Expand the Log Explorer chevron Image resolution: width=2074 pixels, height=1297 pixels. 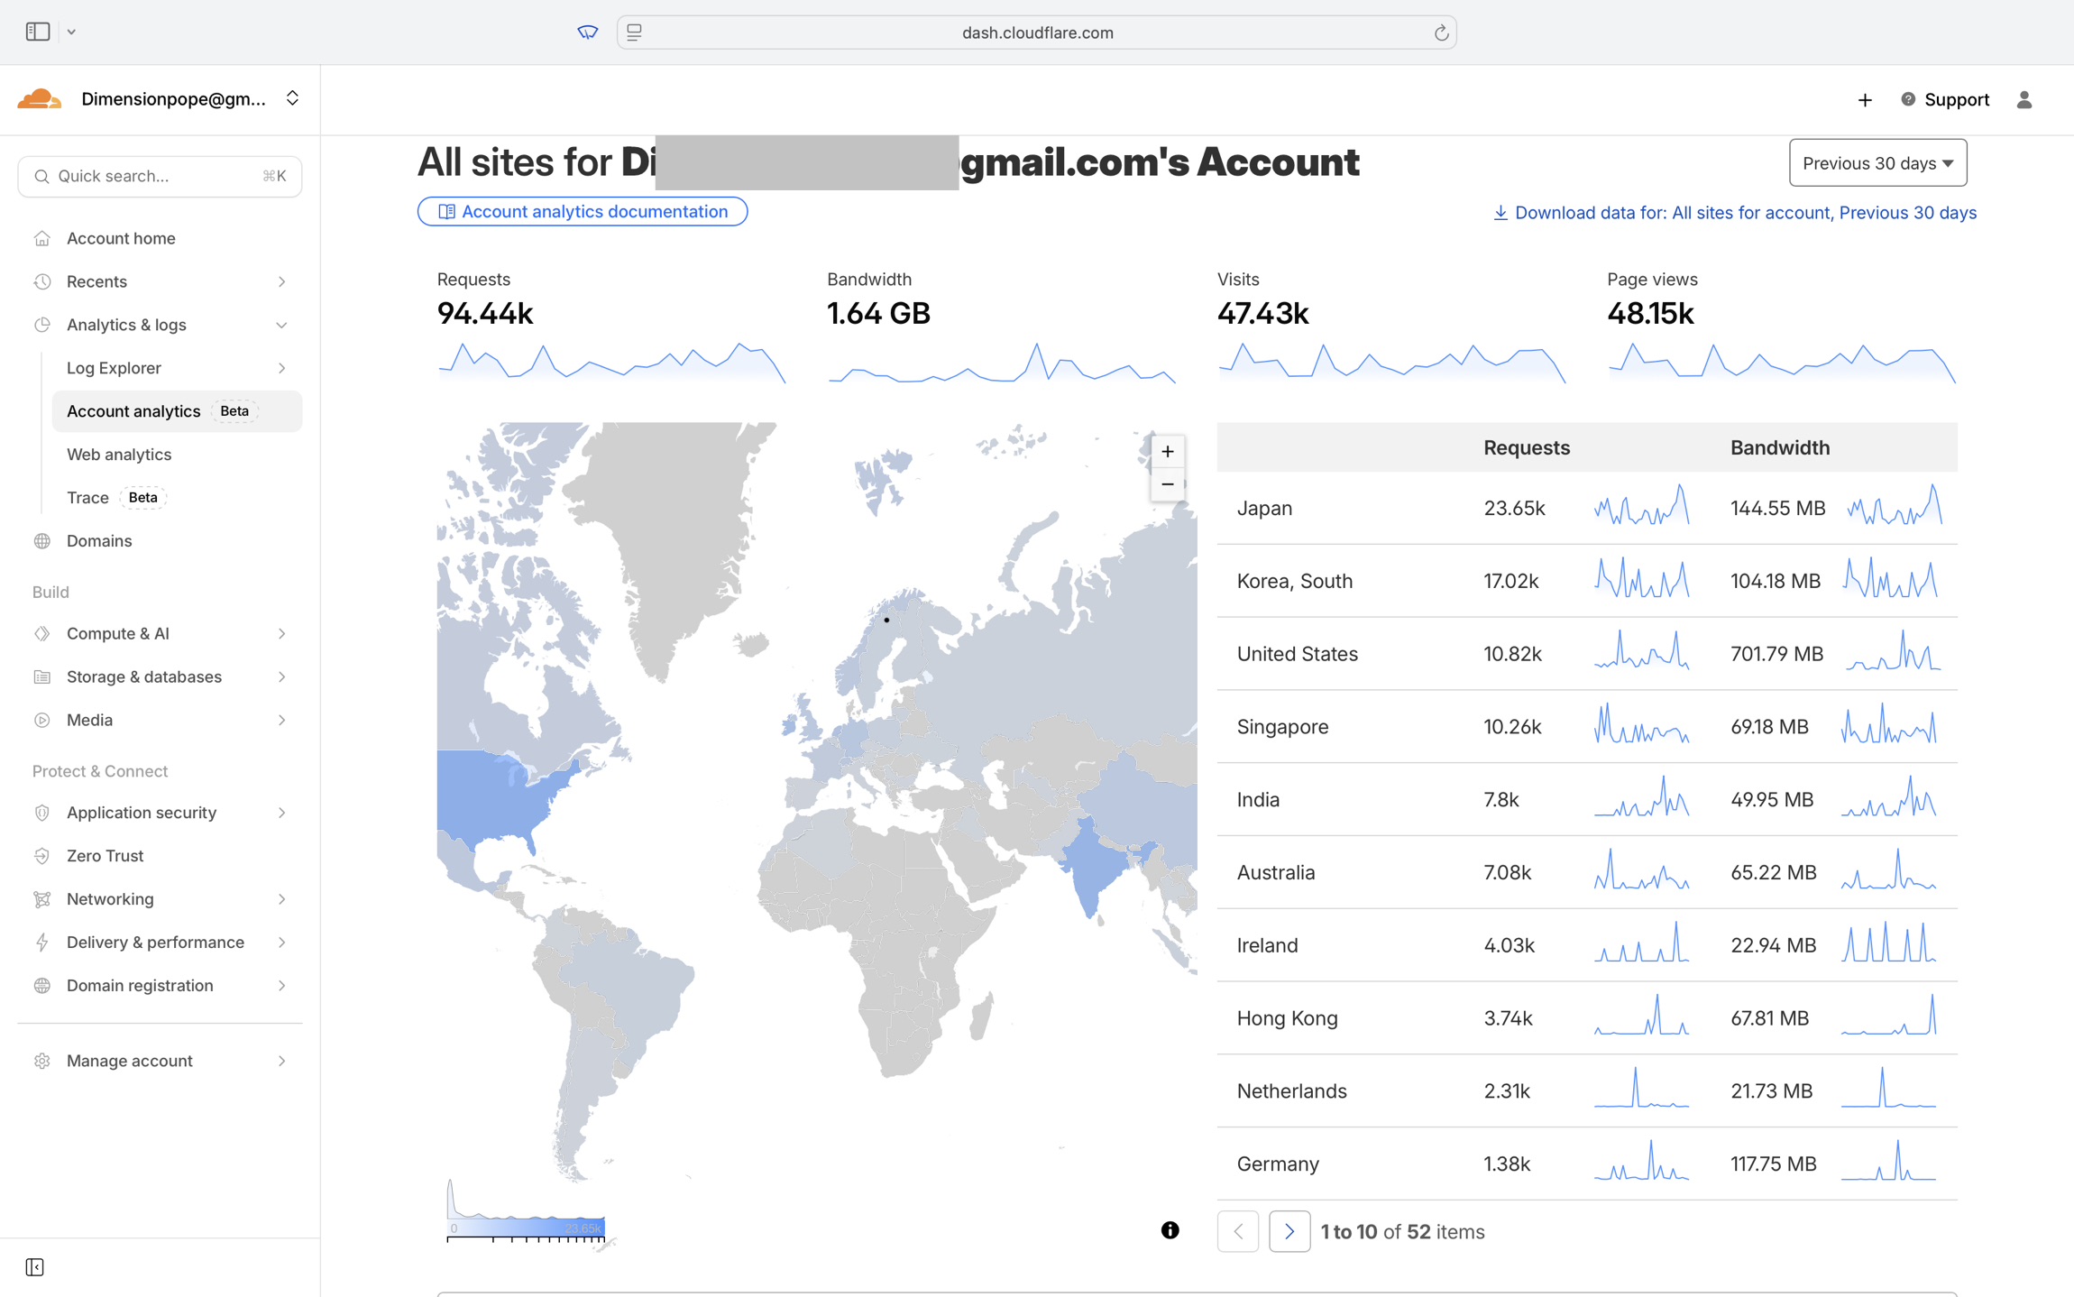[281, 368]
